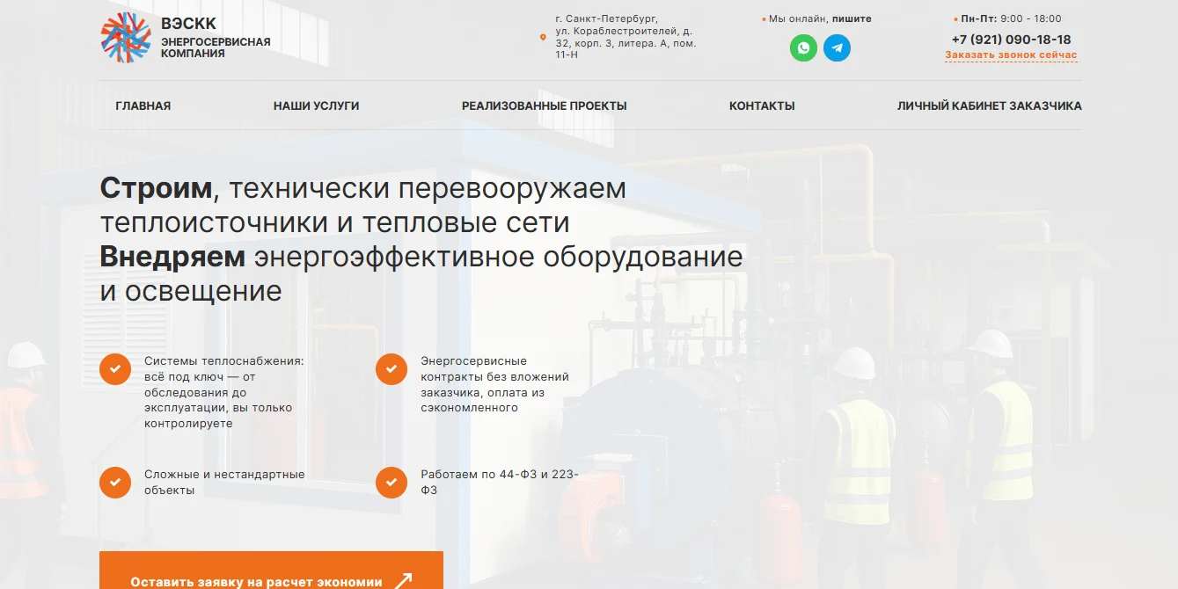This screenshot has width=1178, height=589.
Task: Call the phone number +7 (921) 090-18-18
Action: click(1011, 40)
